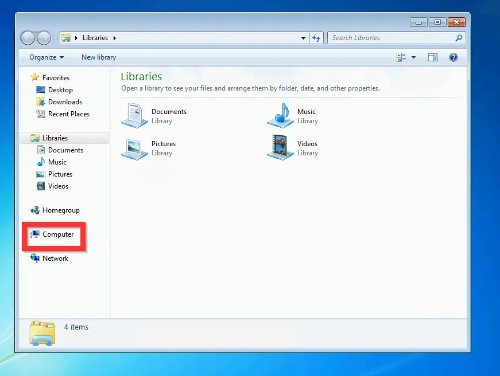Viewport: 500px width, 376px height.
Task: Expand the arrow after Libraries breadcrumb
Action: click(114, 38)
